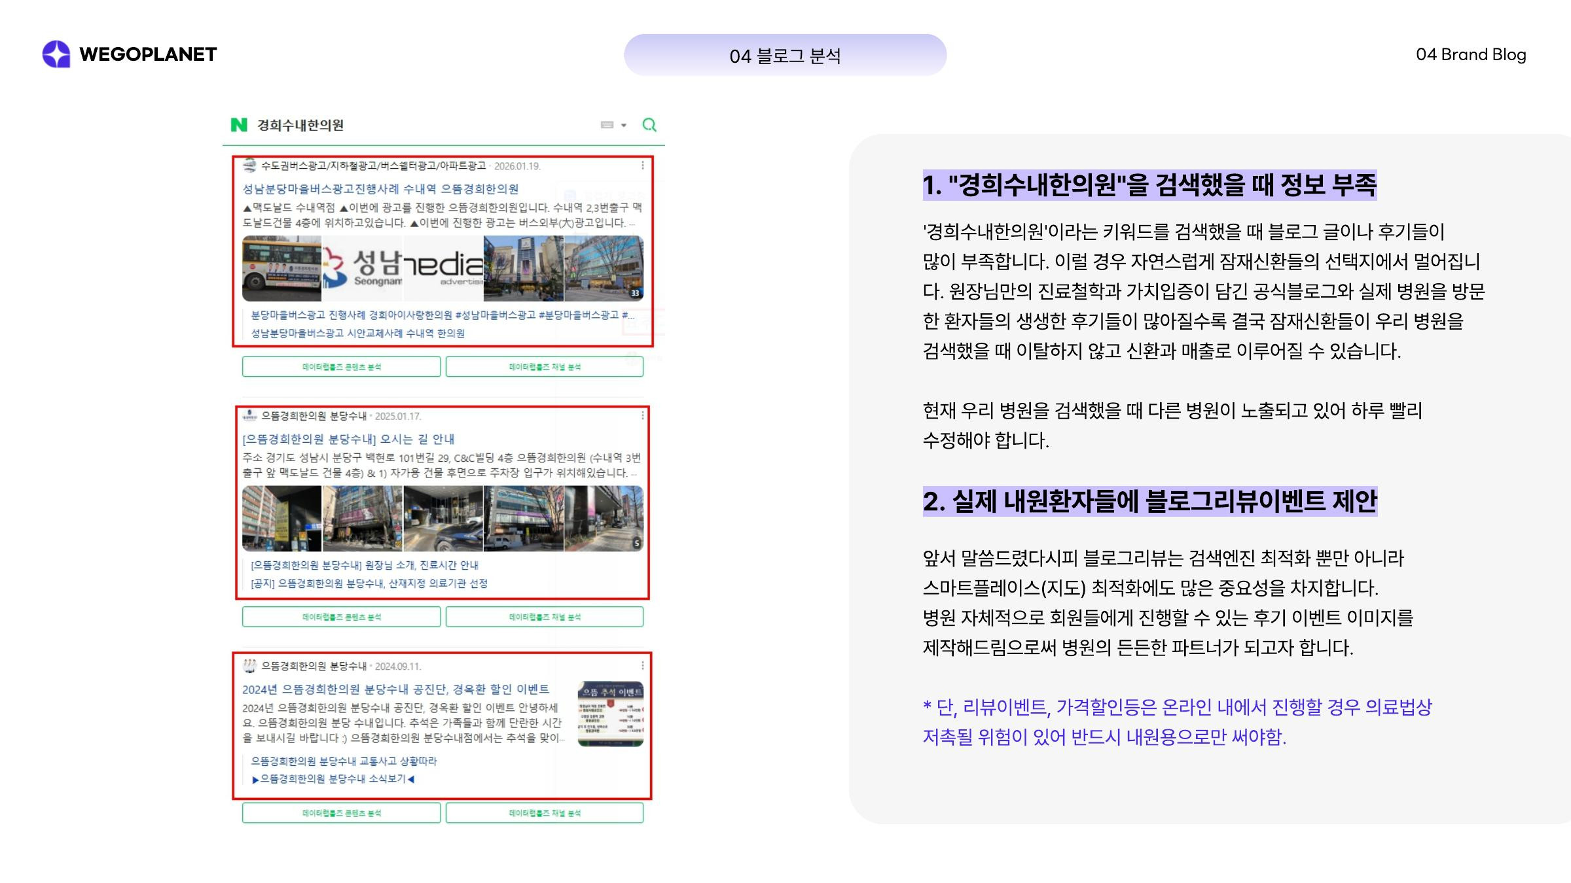Open the 성남분당마을버스광고진행사례 수내역 으뜸경희한의원 post
1571x883 pixels.
380,189
